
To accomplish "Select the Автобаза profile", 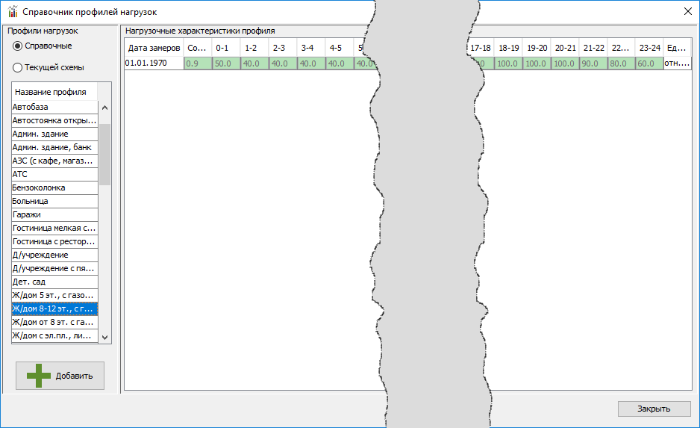I will click(x=54, y=108).
